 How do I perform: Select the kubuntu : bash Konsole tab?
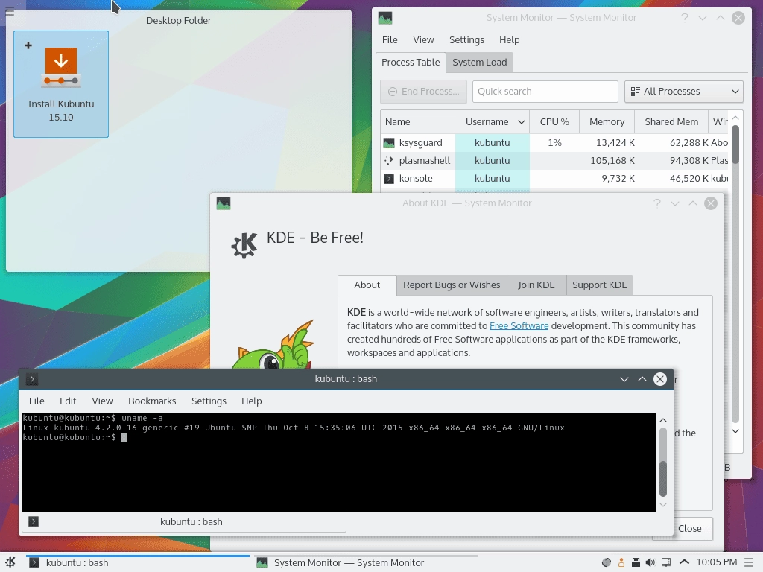pos(184,522)
